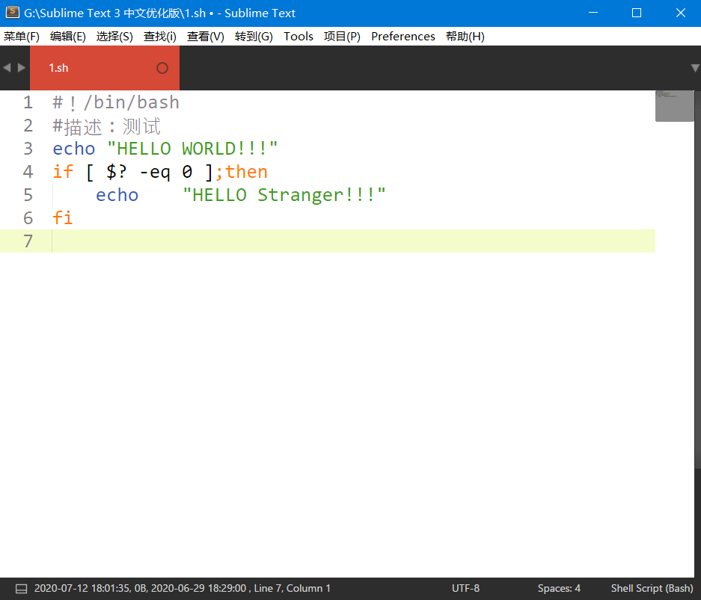Click line number 1 in gutter

coord(28,102)
